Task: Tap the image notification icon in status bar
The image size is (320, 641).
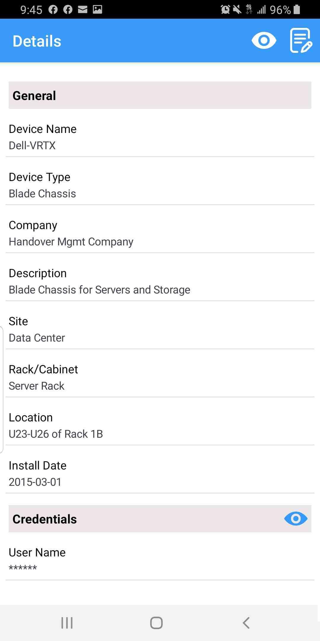Action: tap(97, 9)
